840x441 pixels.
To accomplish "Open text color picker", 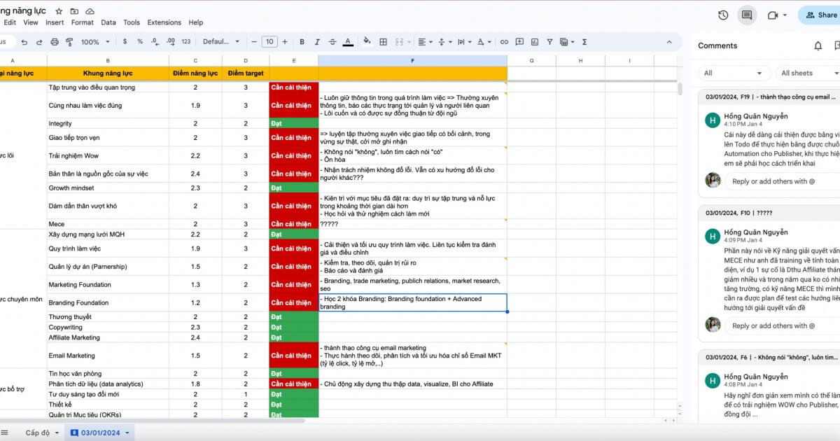I will 348,42.
